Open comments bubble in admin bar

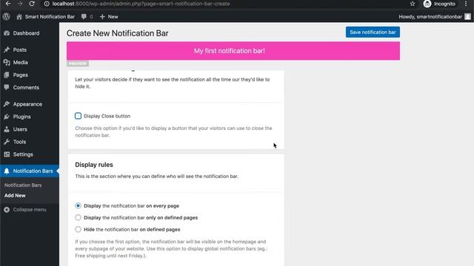(84, 16)
